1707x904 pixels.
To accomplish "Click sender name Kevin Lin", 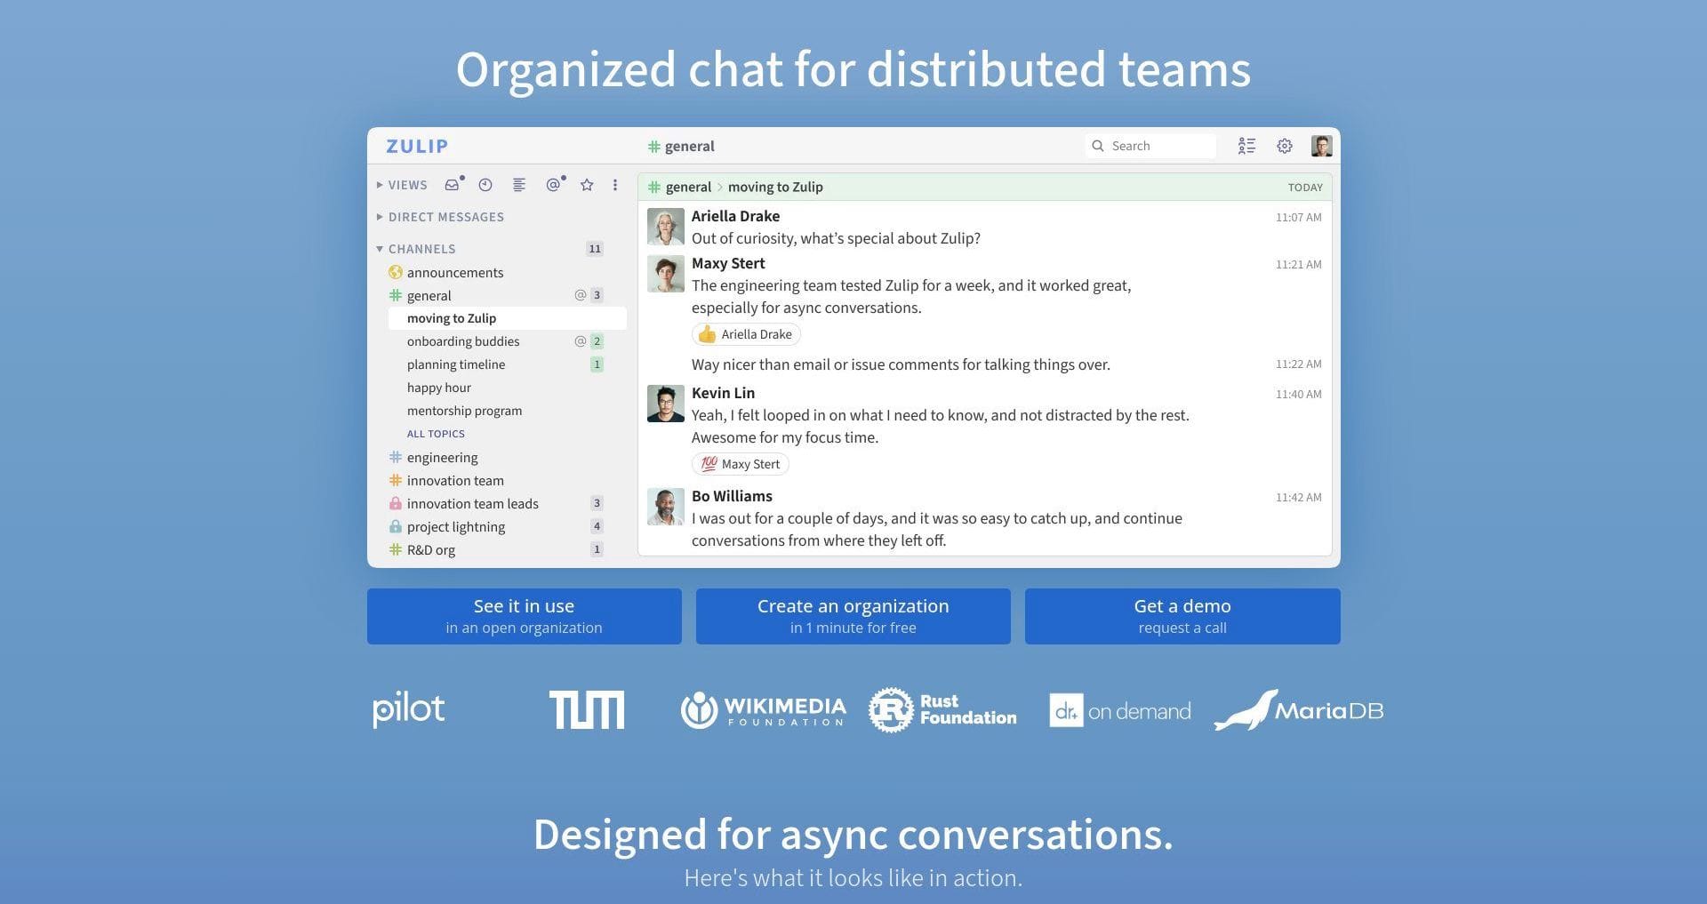I will click(x=723, y=393).
